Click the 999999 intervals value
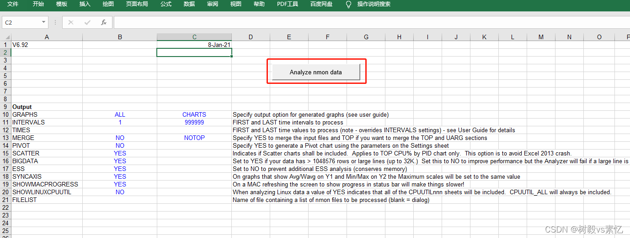This screenshot has width=630, height=238. tap(194, 122)
